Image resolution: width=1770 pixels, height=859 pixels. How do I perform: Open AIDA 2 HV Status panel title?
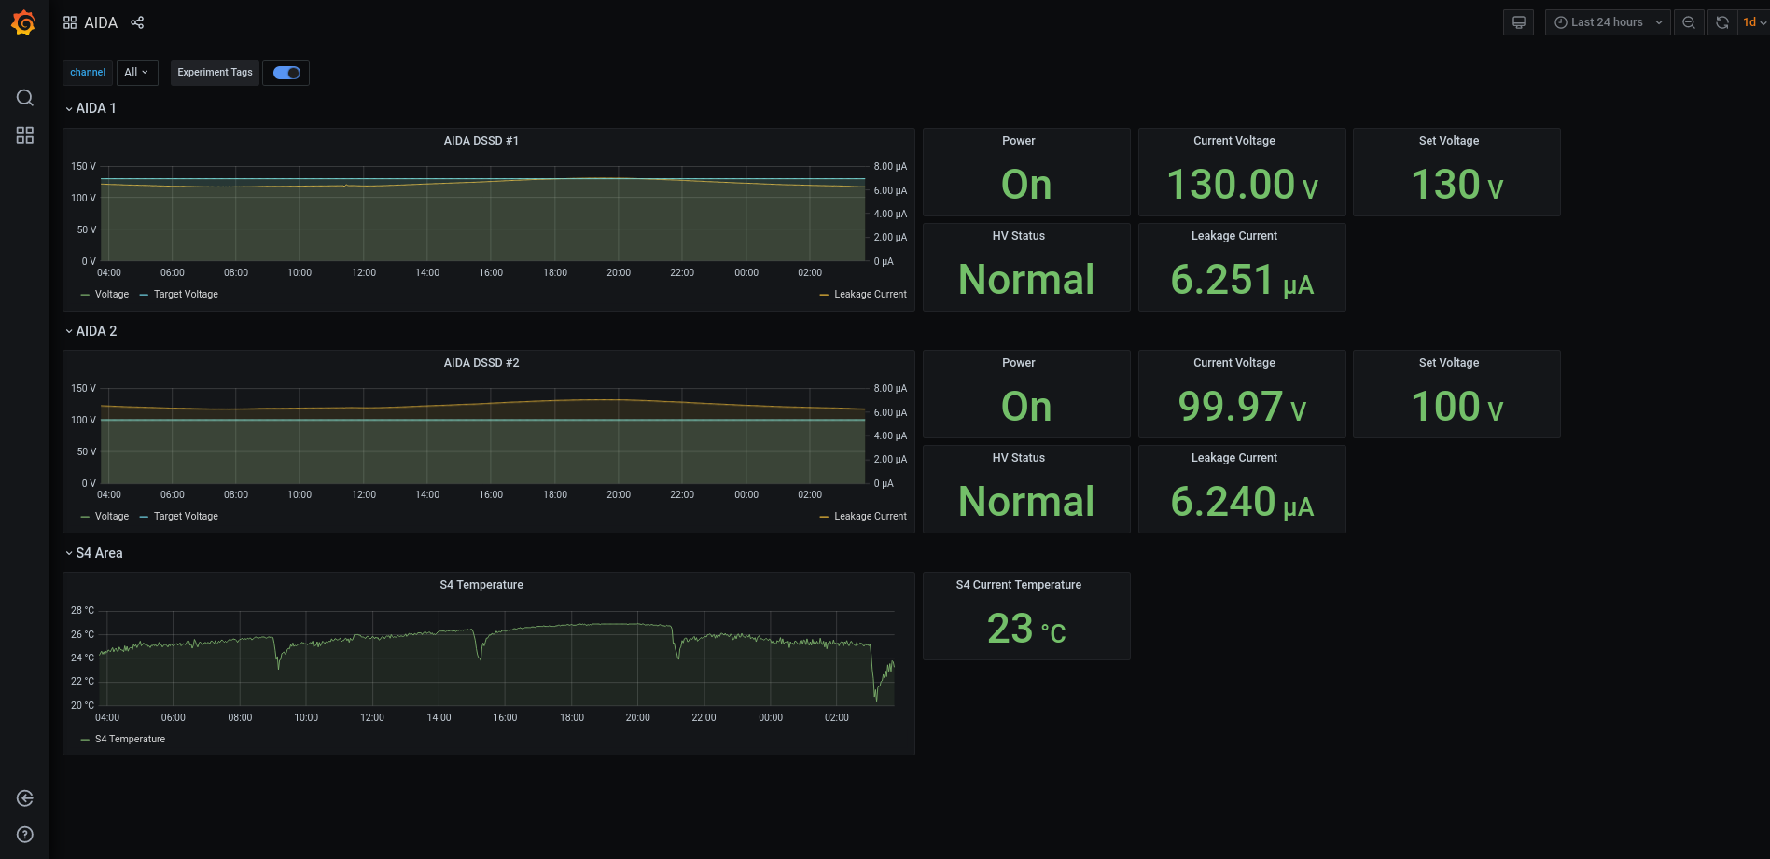pyautogui.click(x=1019, y=458)
